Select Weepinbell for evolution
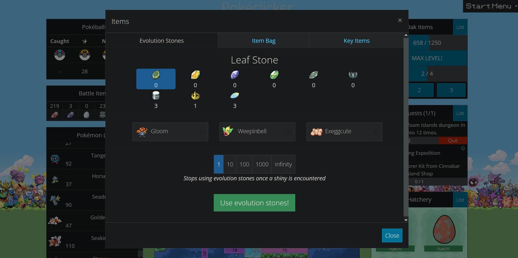The width and height of the screenshot is (518, 258). (257, 132)
